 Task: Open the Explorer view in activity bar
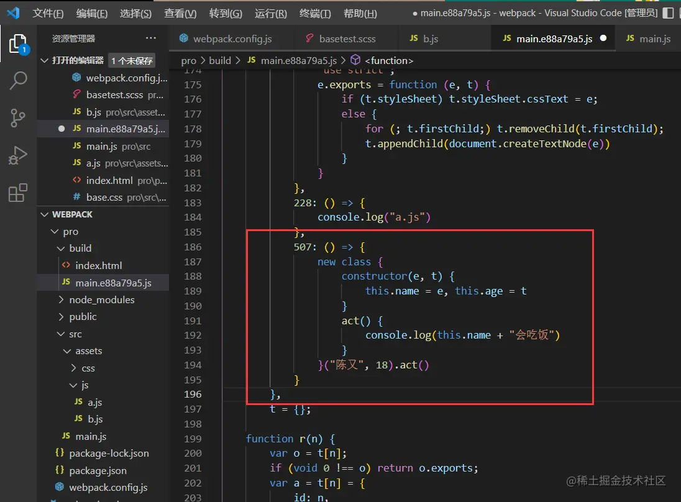pos(18,44)
